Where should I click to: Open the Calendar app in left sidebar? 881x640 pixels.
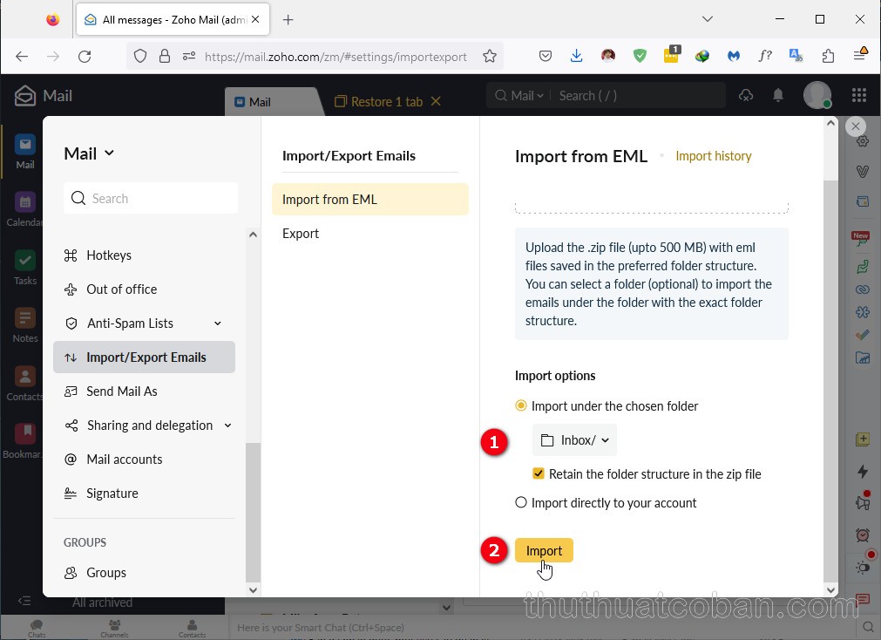point(24,202)
